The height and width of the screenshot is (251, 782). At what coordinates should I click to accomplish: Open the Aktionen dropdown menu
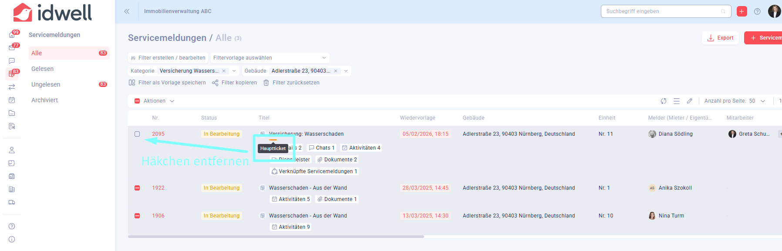[159, 101]
